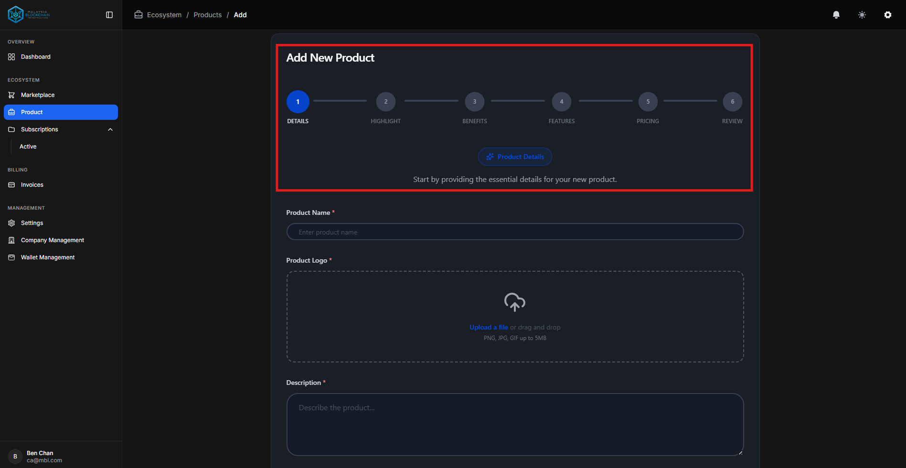Click the Product sidebar icon

click(x=11, y=112)
